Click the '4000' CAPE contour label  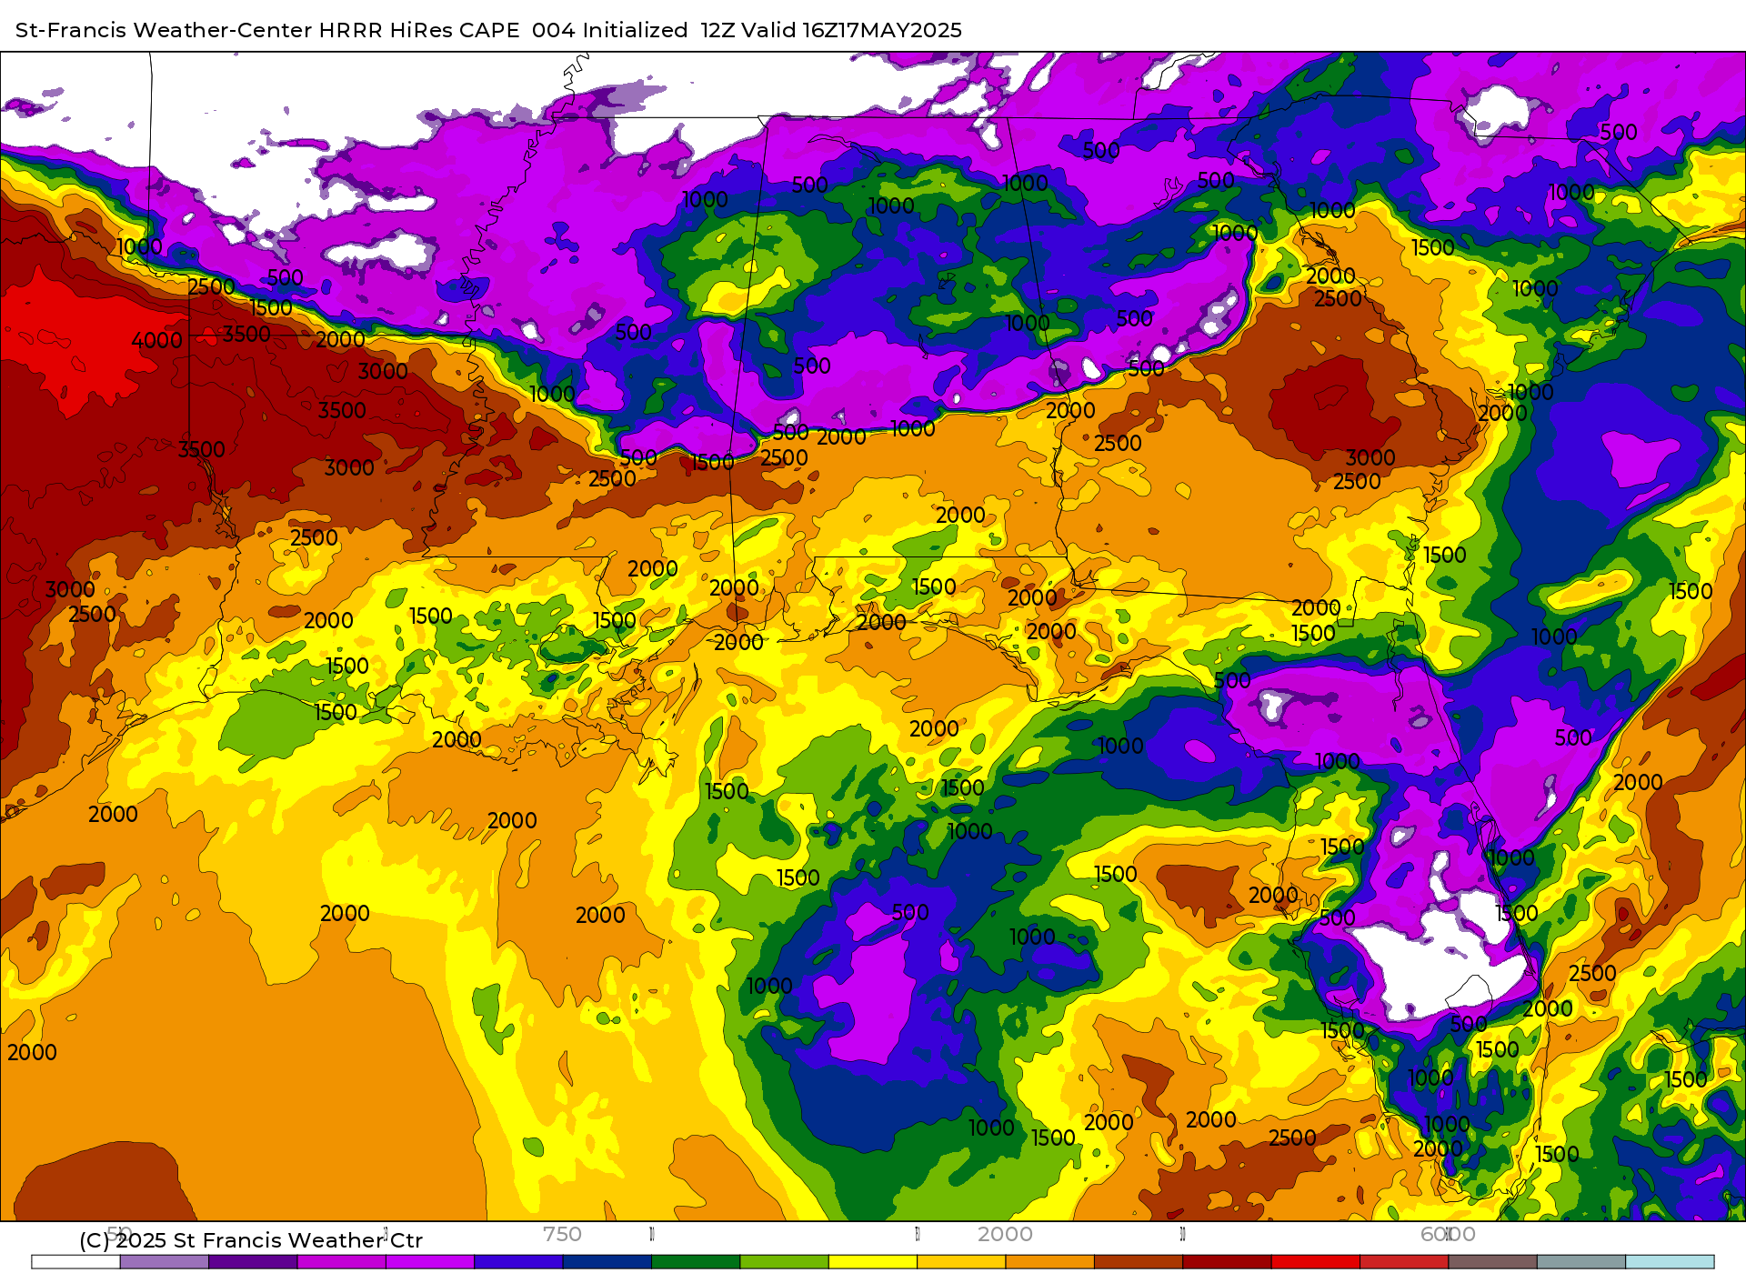(157, 340)
